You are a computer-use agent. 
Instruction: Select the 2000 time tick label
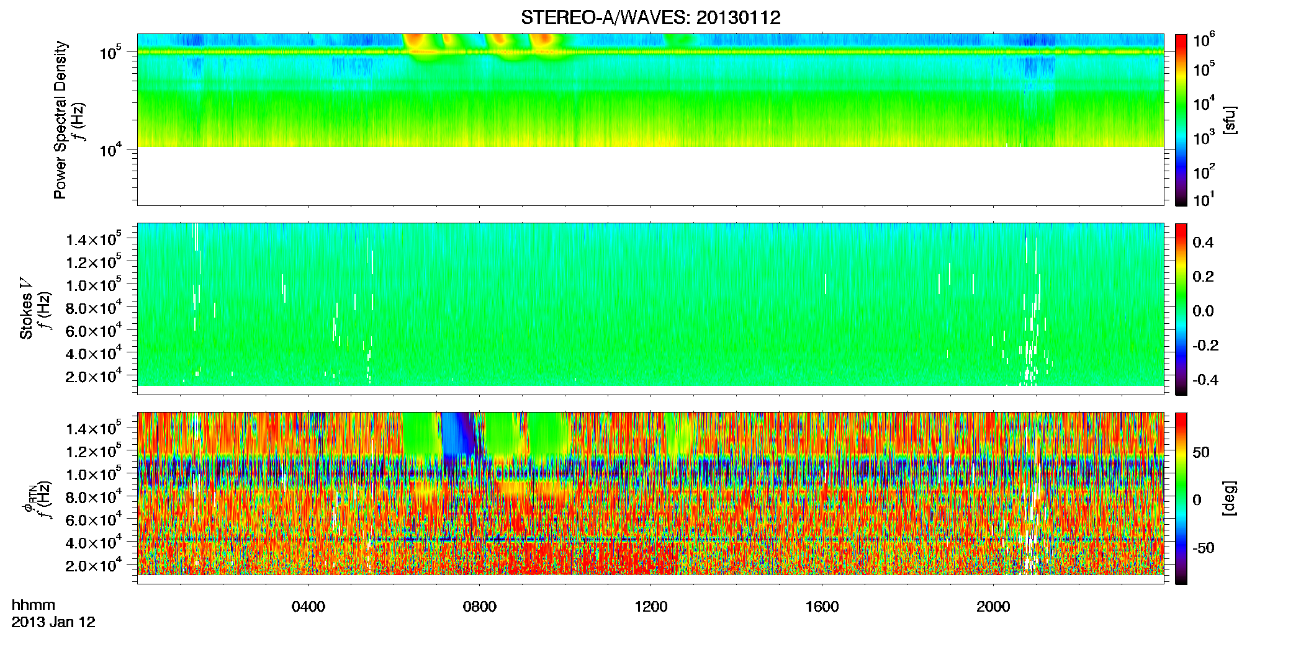click(x=994, y=606)
